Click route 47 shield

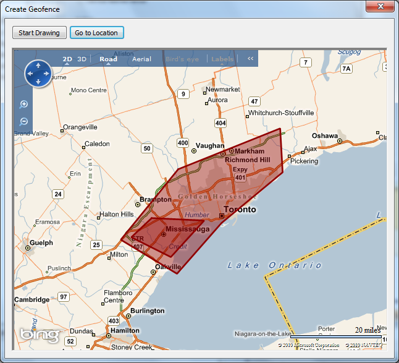pos(254,101)
